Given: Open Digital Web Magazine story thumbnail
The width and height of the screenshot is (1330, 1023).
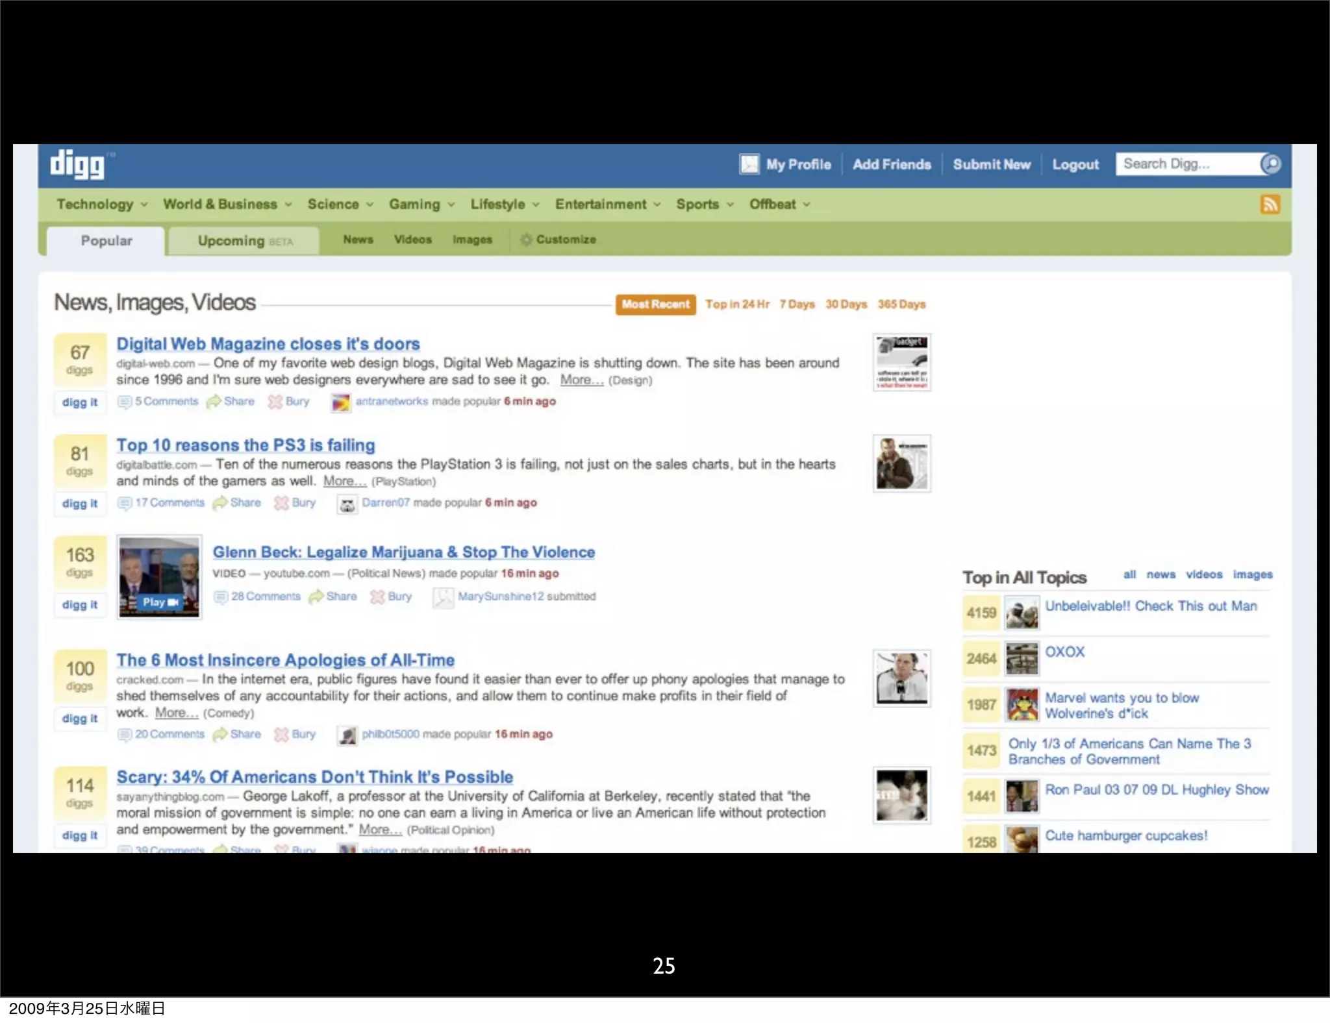Looking at the screenshot, I should tap(902, 362).
